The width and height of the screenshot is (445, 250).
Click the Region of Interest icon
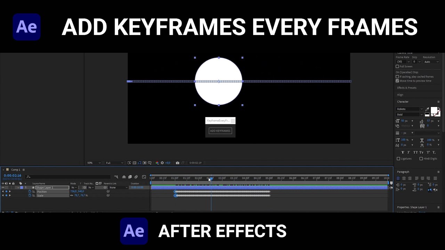(x=145, y=162)
